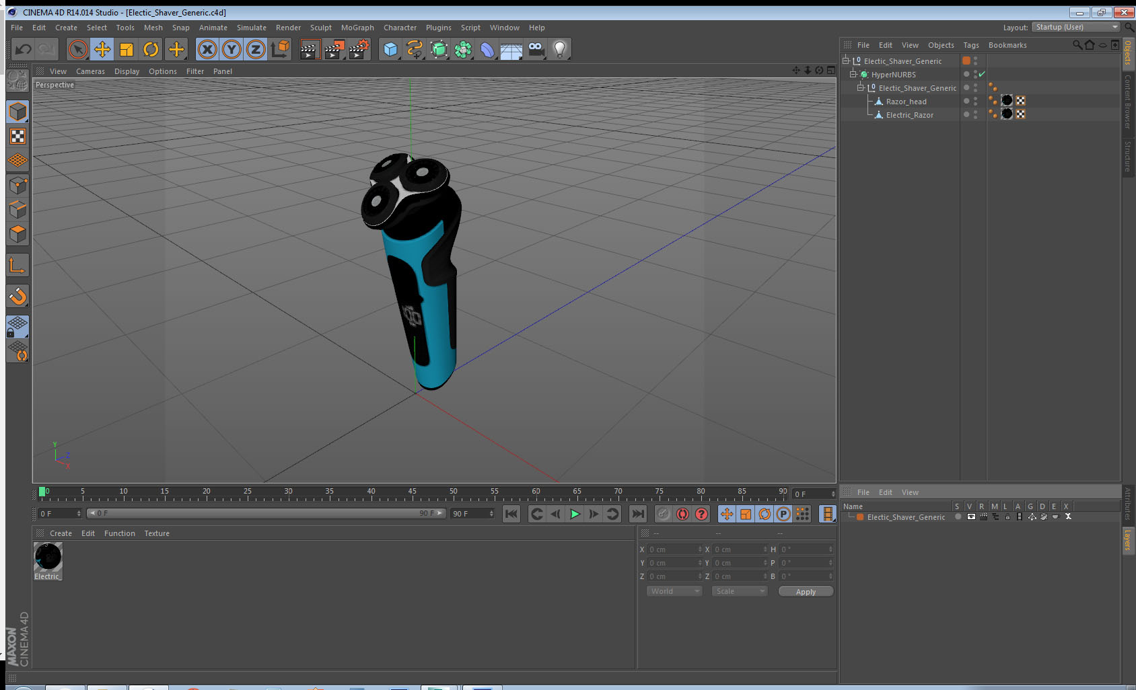The height and width of the screenshot is (690, 1136).
Task: Go to end of animation
Action: (637, 514)
